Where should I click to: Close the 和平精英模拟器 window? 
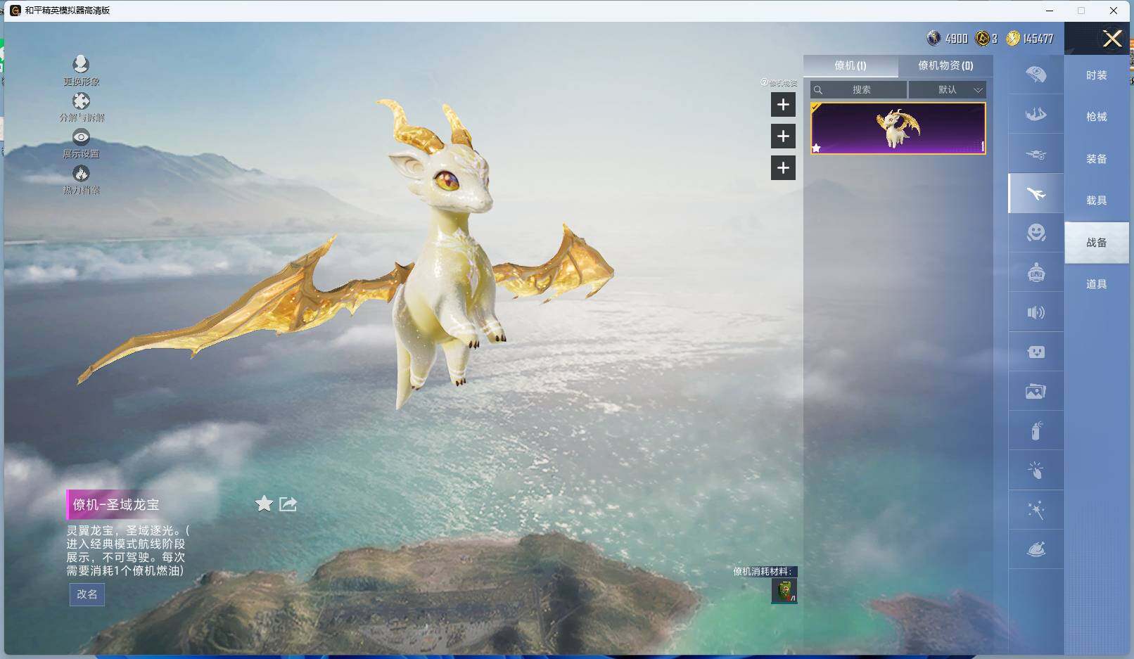pos(1114,11)
